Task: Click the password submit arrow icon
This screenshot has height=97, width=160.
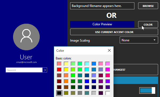Action: tap(45, 70)
